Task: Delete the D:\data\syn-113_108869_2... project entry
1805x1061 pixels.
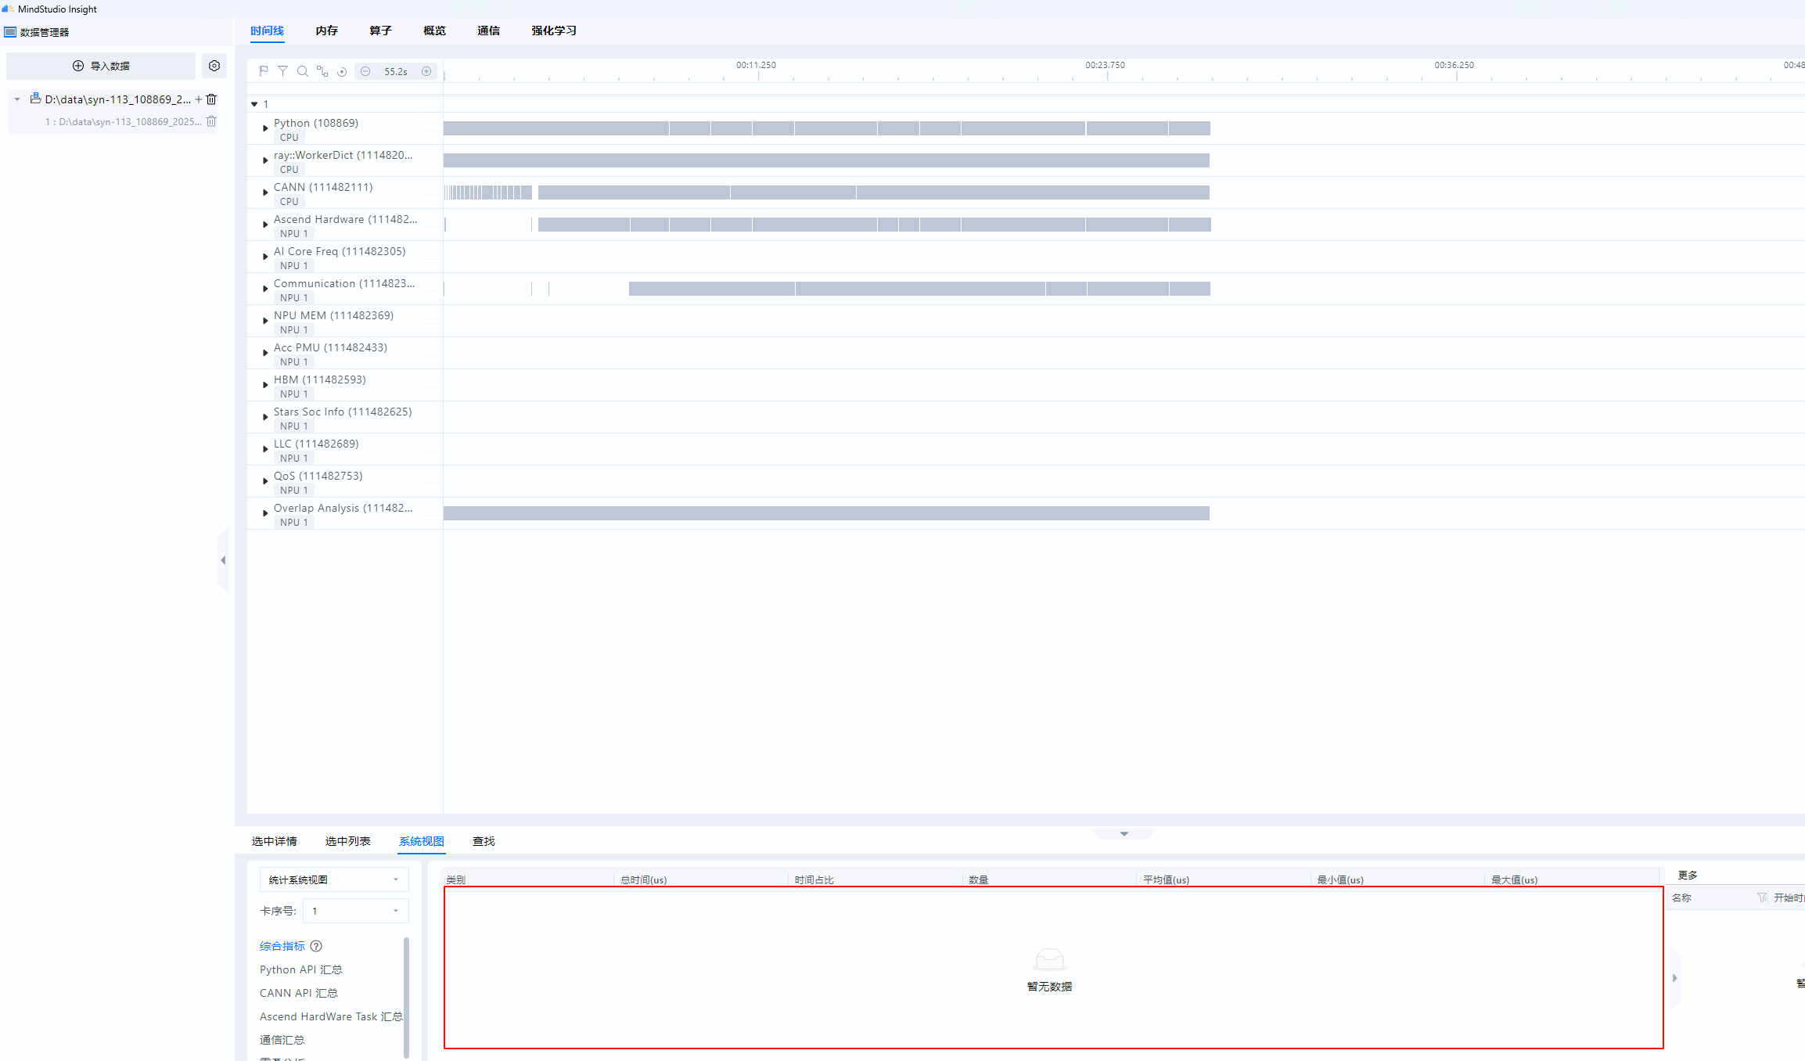Action: pyautogui.click(x=211, y=99)
